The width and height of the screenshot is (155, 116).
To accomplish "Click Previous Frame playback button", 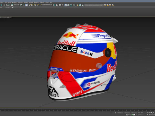I will point(150,113).
